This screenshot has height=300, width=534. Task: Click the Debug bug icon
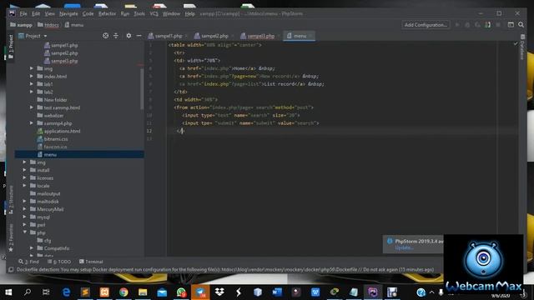pos(467,25)
